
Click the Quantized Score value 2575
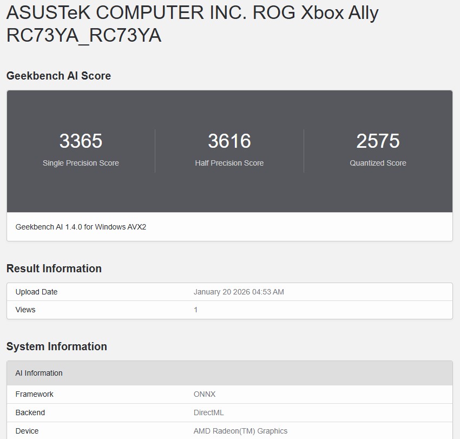[378, 141]
